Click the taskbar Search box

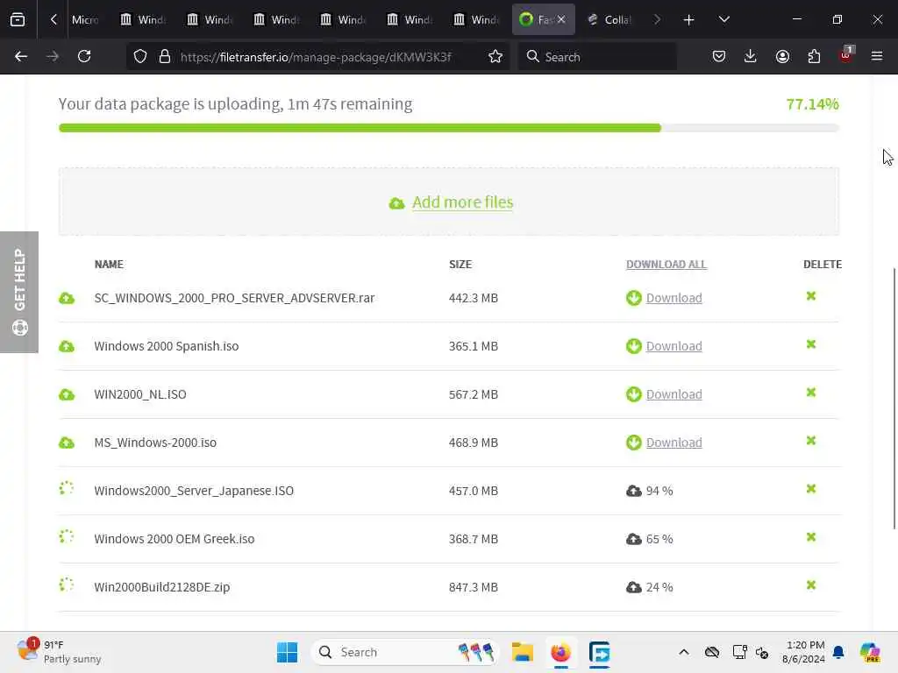pyautogui.click(x=405, y=652)
